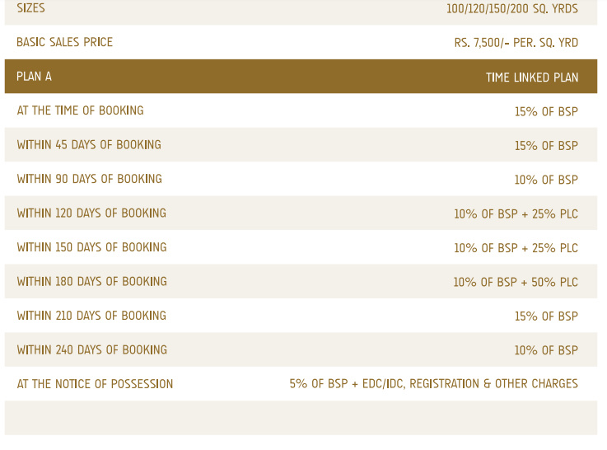Select the RS. 7,500/- per sq. yrd price

(x=516, y=43)
